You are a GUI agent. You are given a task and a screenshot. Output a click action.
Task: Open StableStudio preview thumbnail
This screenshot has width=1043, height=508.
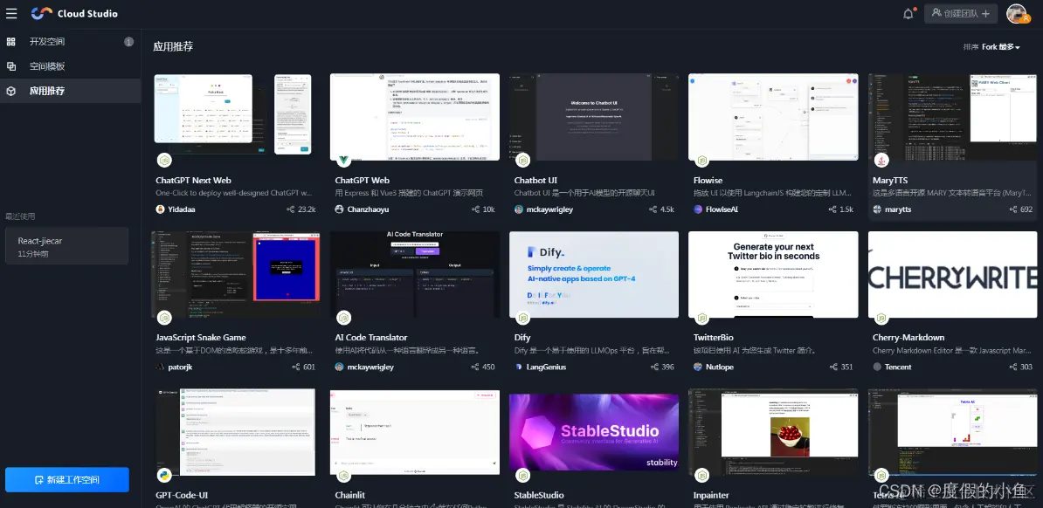point(594,431)
